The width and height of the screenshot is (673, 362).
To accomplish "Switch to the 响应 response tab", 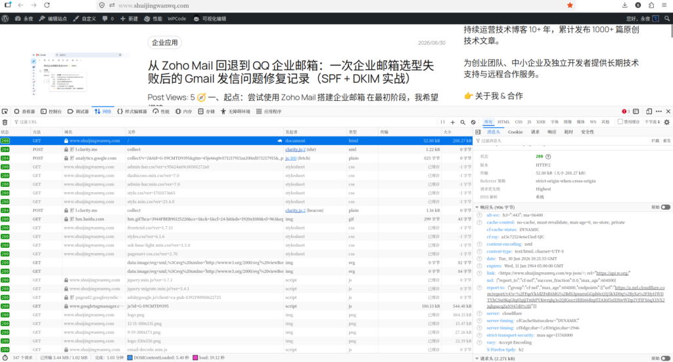I will [x=552, y=132].
